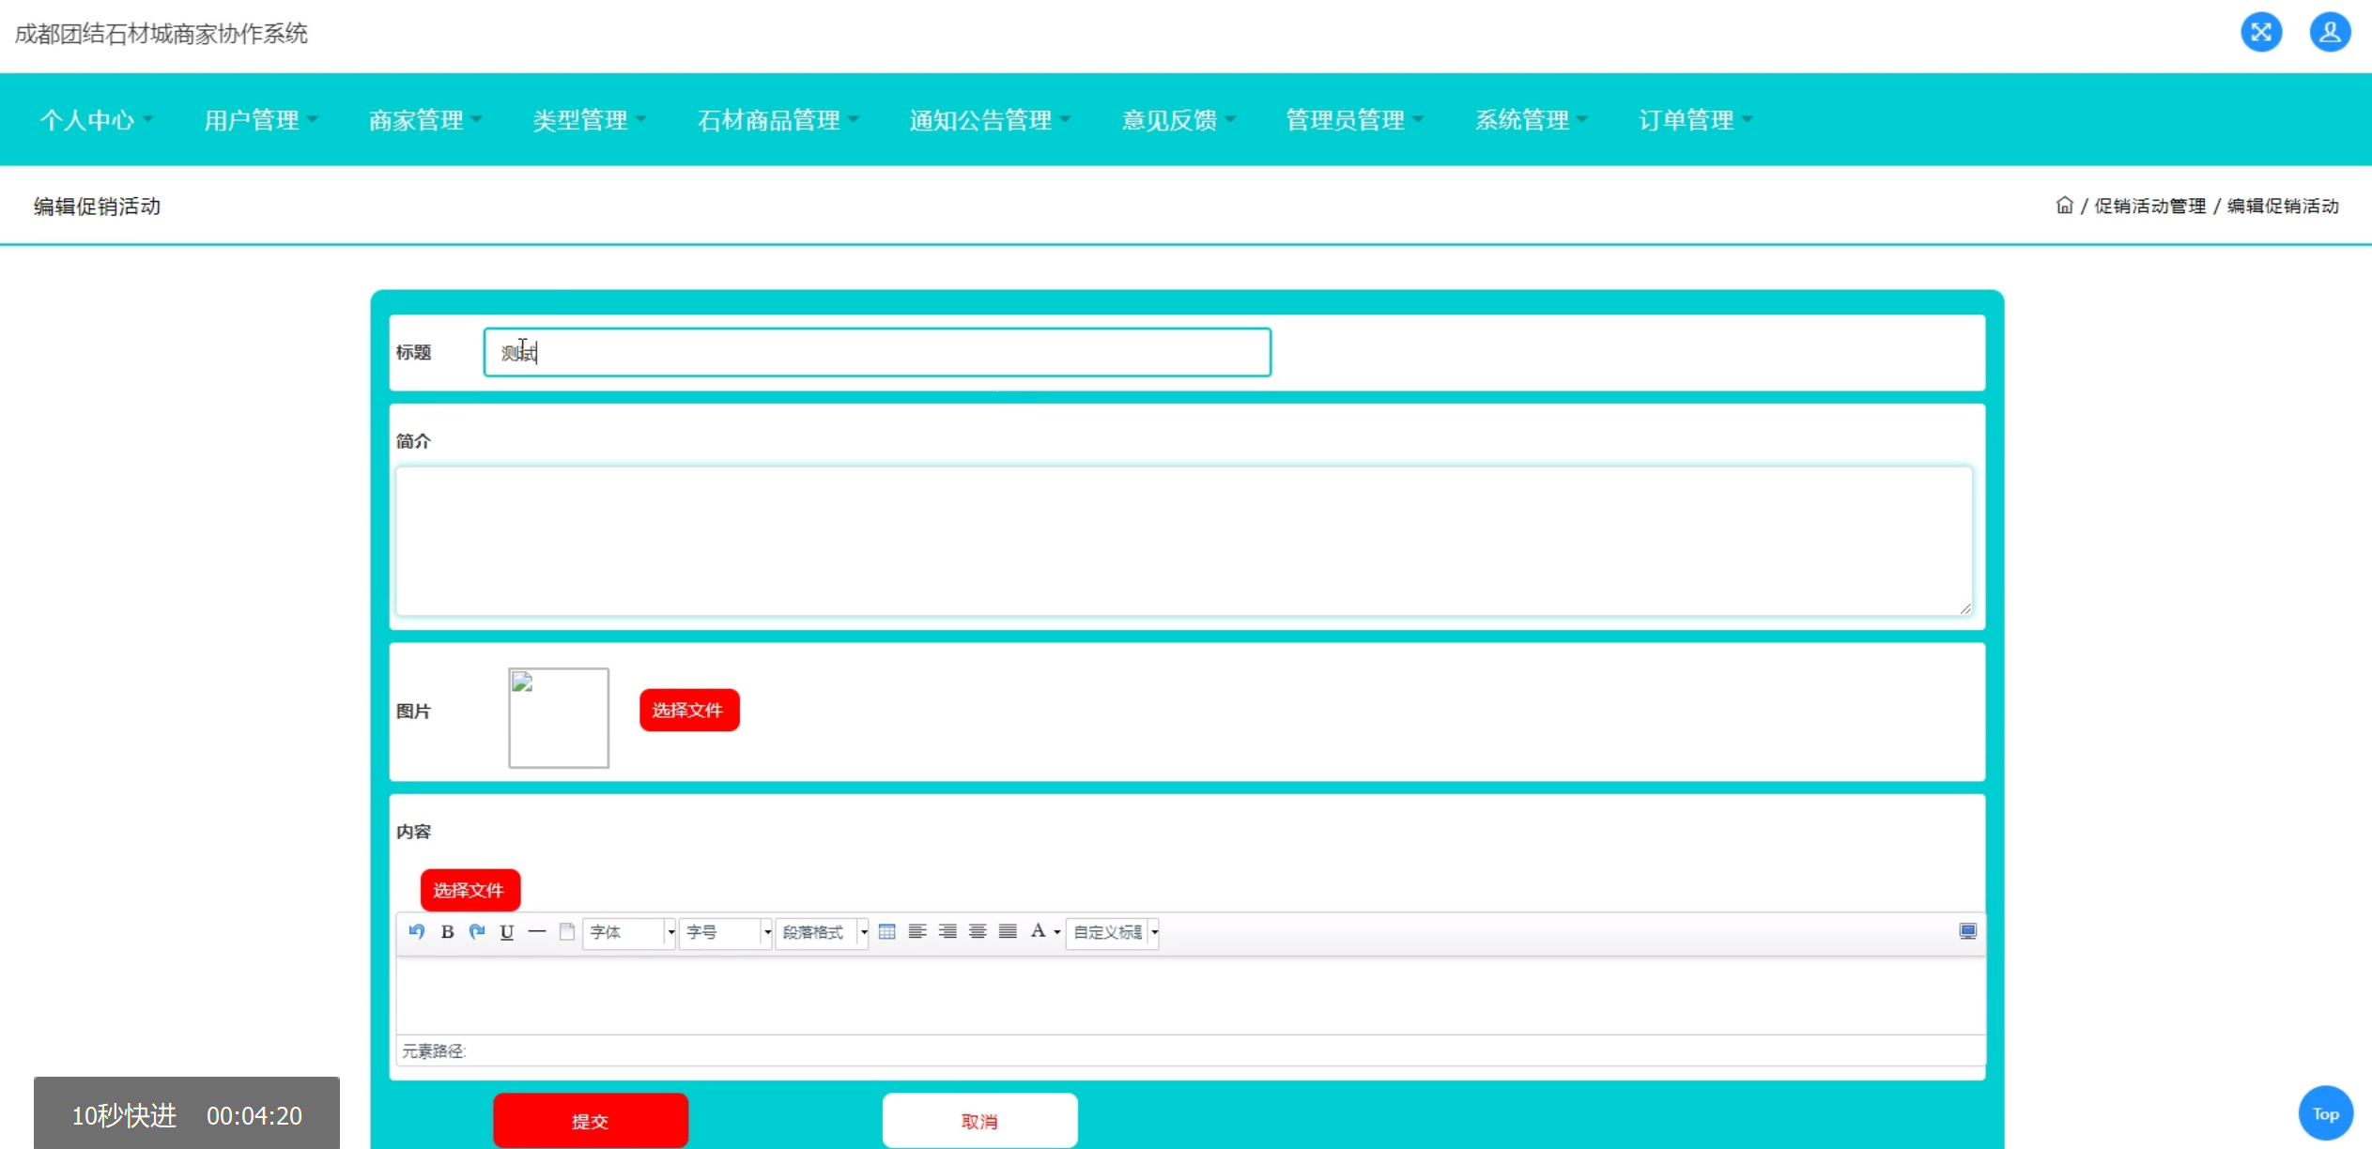Insert a table with the table icon

point(886,931)
